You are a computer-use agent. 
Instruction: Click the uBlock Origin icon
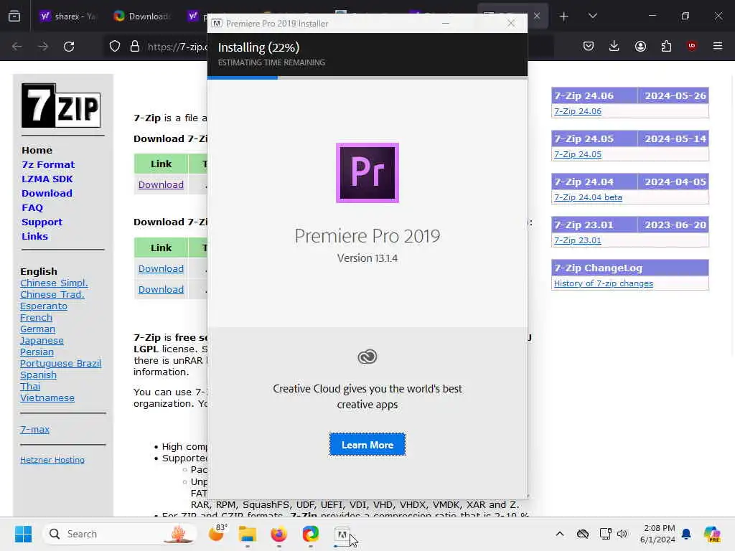coord(692,46)
